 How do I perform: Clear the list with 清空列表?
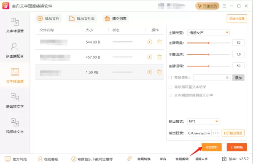[116, 19]
